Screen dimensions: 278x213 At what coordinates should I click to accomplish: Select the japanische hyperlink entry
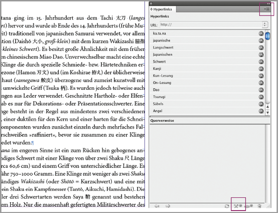tap(207, 40)
